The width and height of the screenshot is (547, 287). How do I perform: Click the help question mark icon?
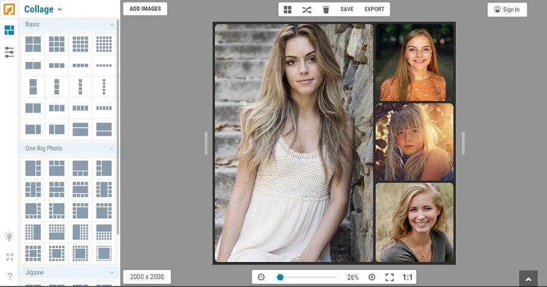pyautogui.click(x=9, y=277)
